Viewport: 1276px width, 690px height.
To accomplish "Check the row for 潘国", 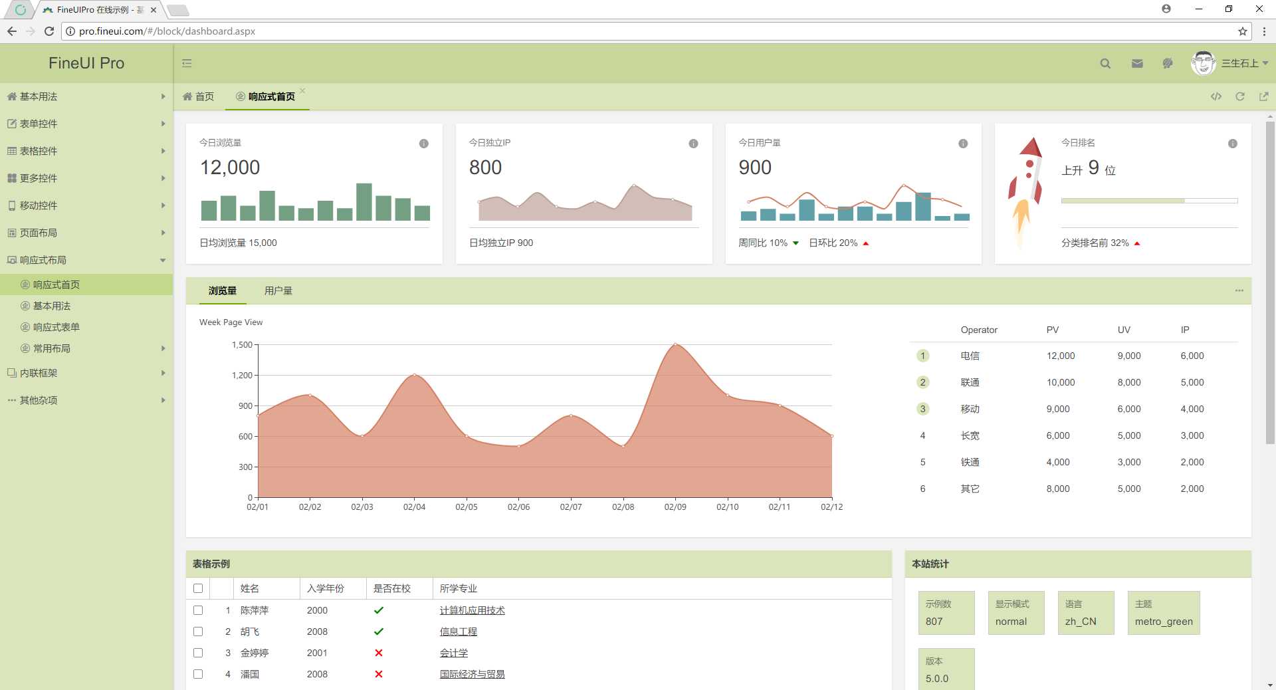I will coord(198,674).
